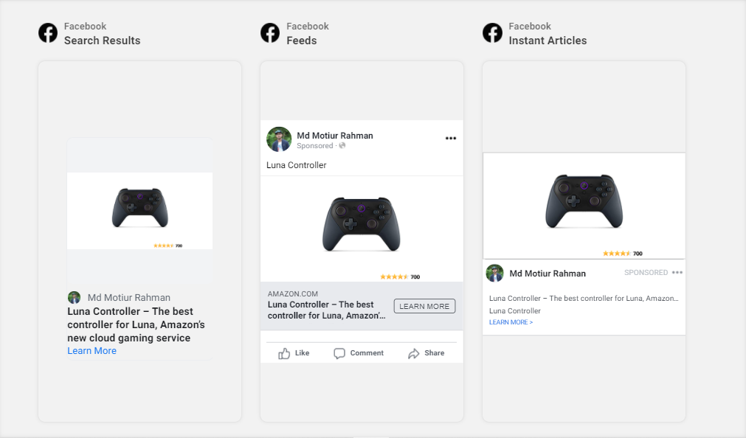This screenshot has height=438, width=746.
Task: Click the globe audience icon beside Sponsored
Action: click(x=342, y=145)
